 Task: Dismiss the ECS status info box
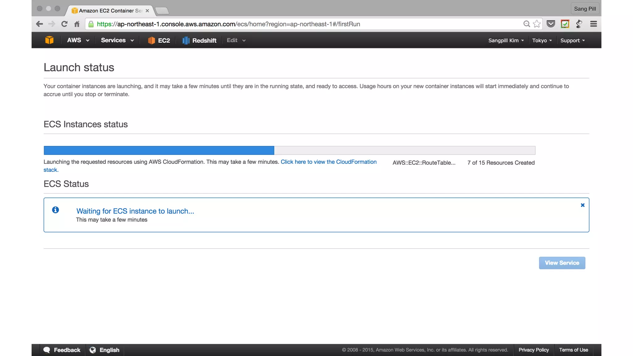click(583, 205)
